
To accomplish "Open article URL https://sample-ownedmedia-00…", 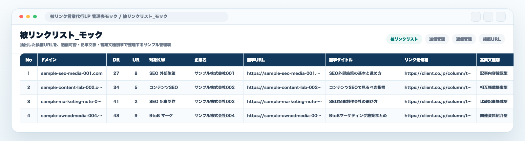I will click(284, 116).
